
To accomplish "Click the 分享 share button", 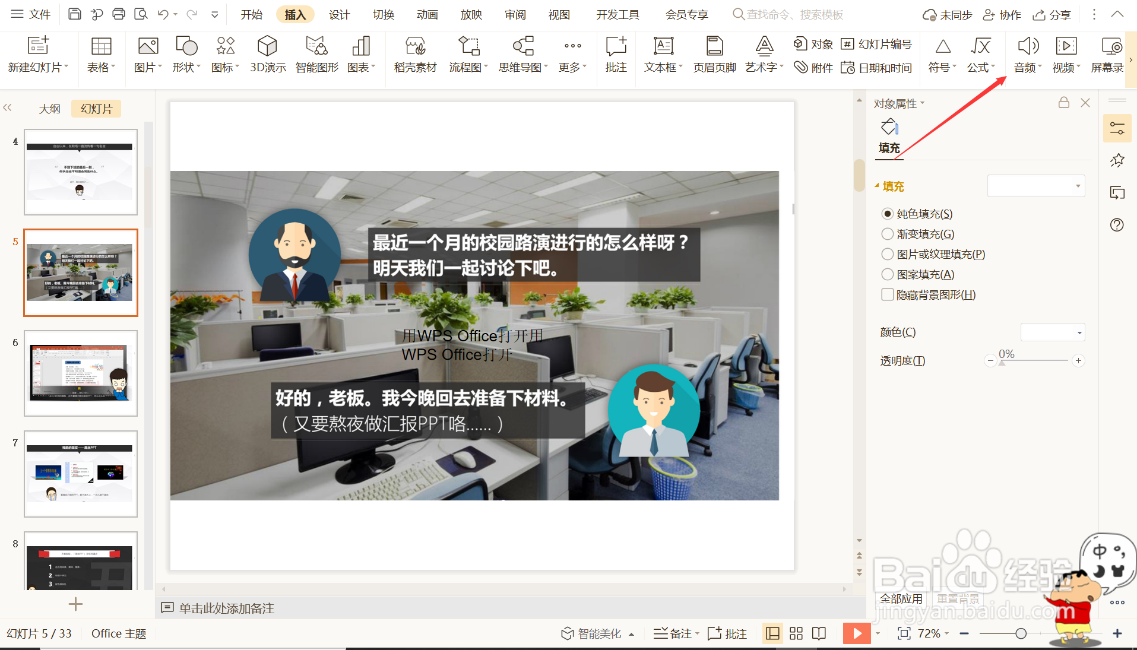I will tap(1052, 15).
